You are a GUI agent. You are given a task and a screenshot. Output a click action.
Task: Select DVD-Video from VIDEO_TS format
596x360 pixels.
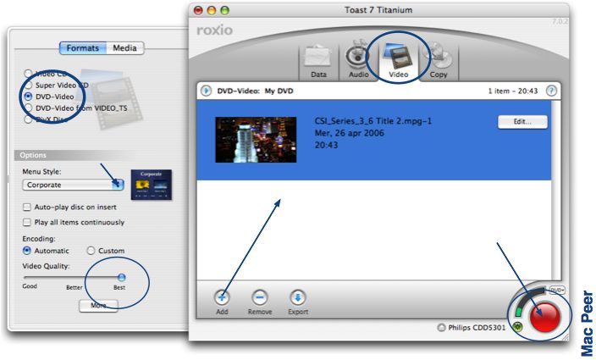(x=28, y=108)
